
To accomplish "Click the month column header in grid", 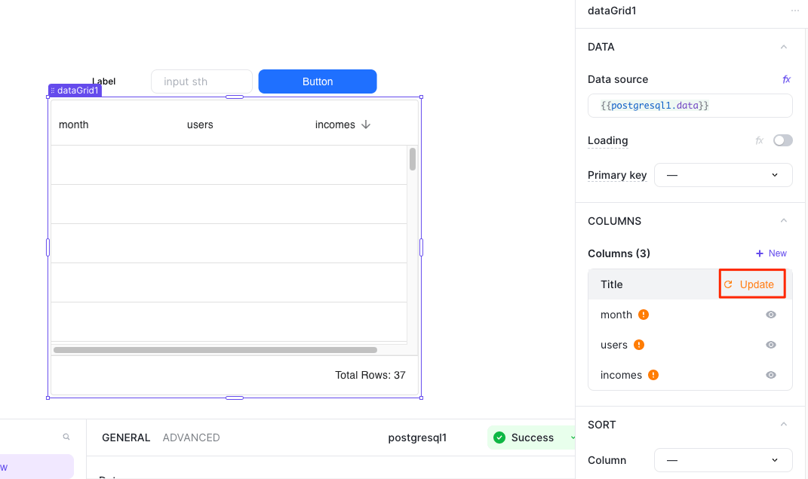I will (x=74, y=124).
